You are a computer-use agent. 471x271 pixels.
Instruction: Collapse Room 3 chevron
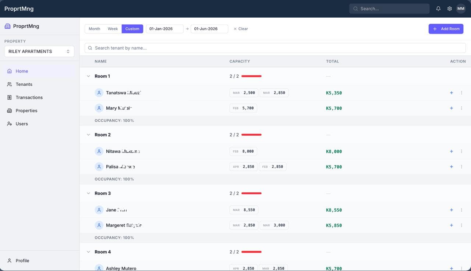[88, 193]
